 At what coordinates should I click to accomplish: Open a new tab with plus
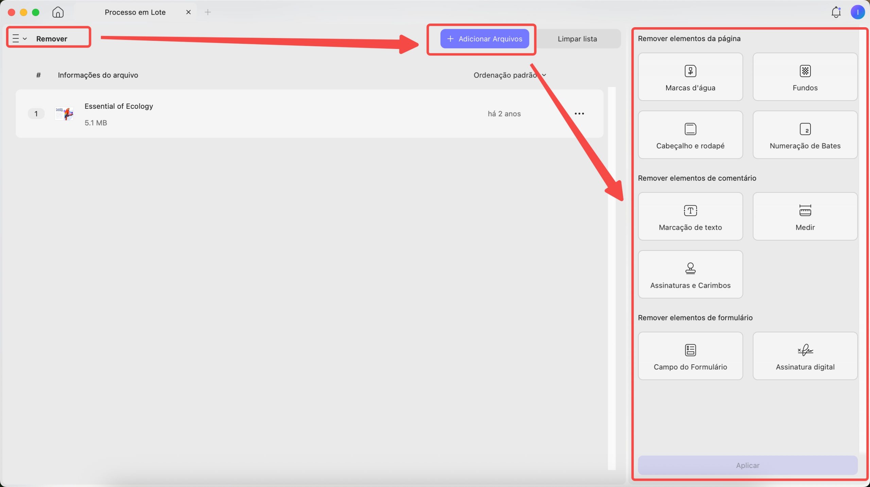click(x=208, y=12)
